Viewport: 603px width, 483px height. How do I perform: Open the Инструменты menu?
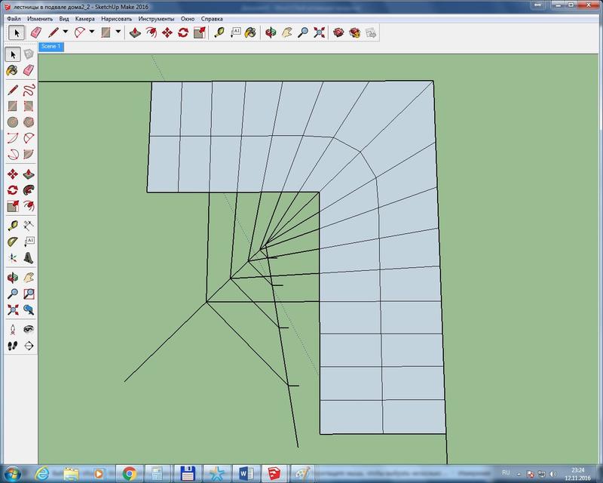click(x=156, y=17)
